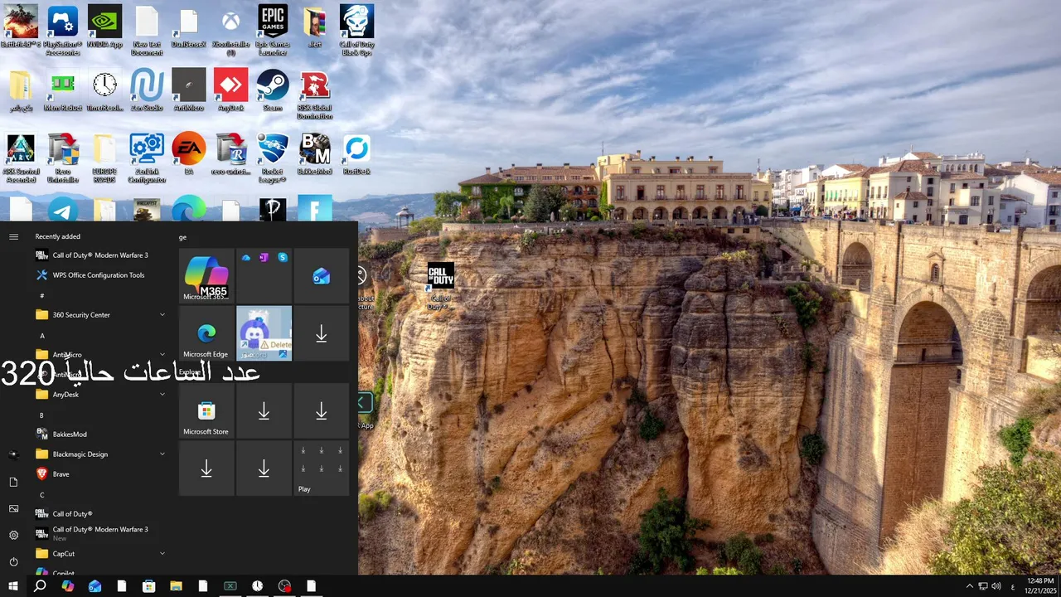Launch AnyDesk from the desktop
1061x597 pixels.
[x=230, y=90]
